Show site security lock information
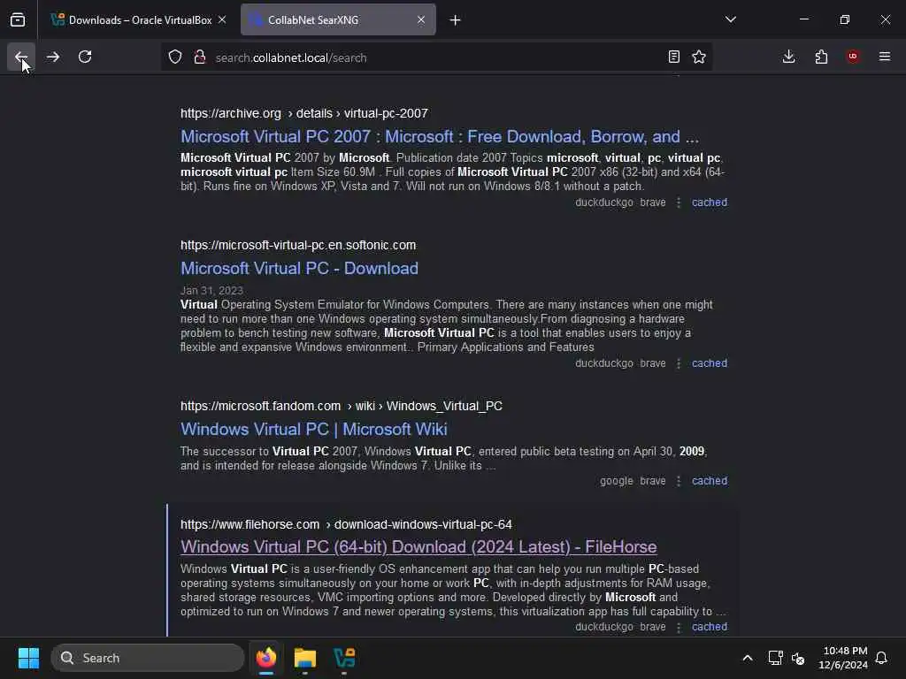Image resolution: width=906 pixels, height=679 pixels. (200, 57)
